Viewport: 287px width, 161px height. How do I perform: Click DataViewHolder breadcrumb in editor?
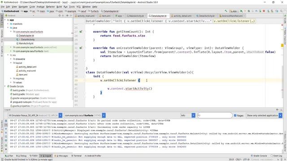coord(98,21)
